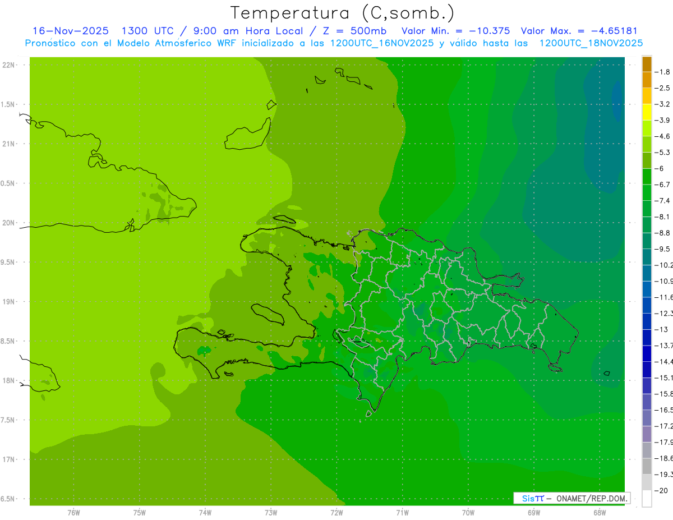Screen dimensions: 673x520
Task: Click the "75W" longitude label
Action: pos(139,513)
